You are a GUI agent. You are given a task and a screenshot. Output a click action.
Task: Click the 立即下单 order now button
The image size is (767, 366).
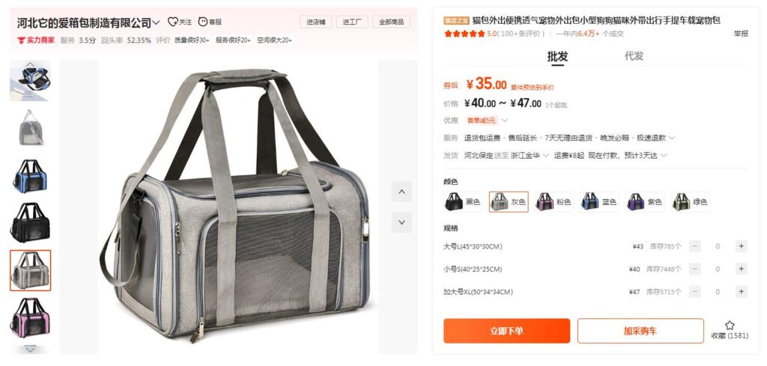tap(507, 331)
